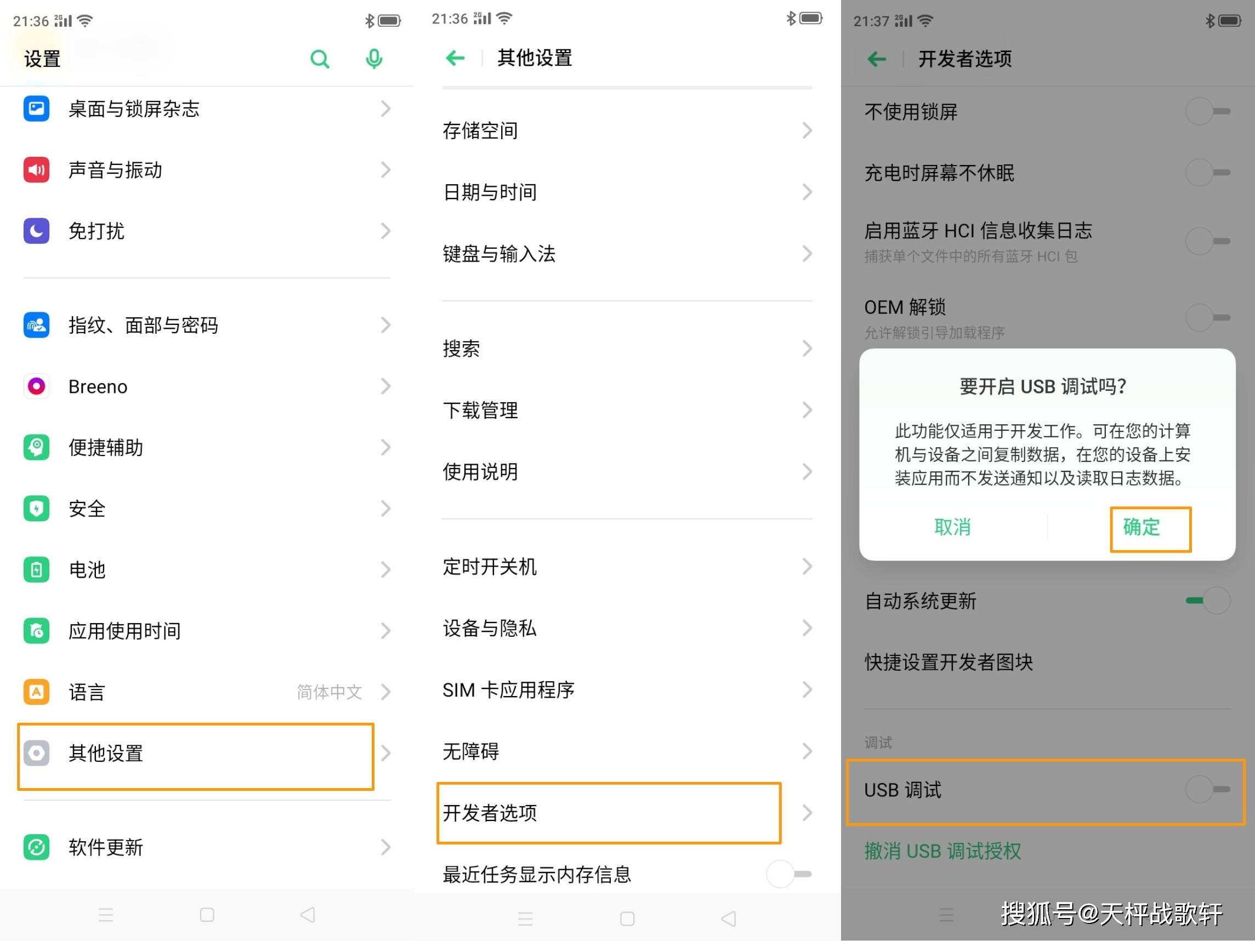Viewport: 1255px width, 941px height.
Task: Tap the microphone voice search icon
Action: (x=374, y=59)
